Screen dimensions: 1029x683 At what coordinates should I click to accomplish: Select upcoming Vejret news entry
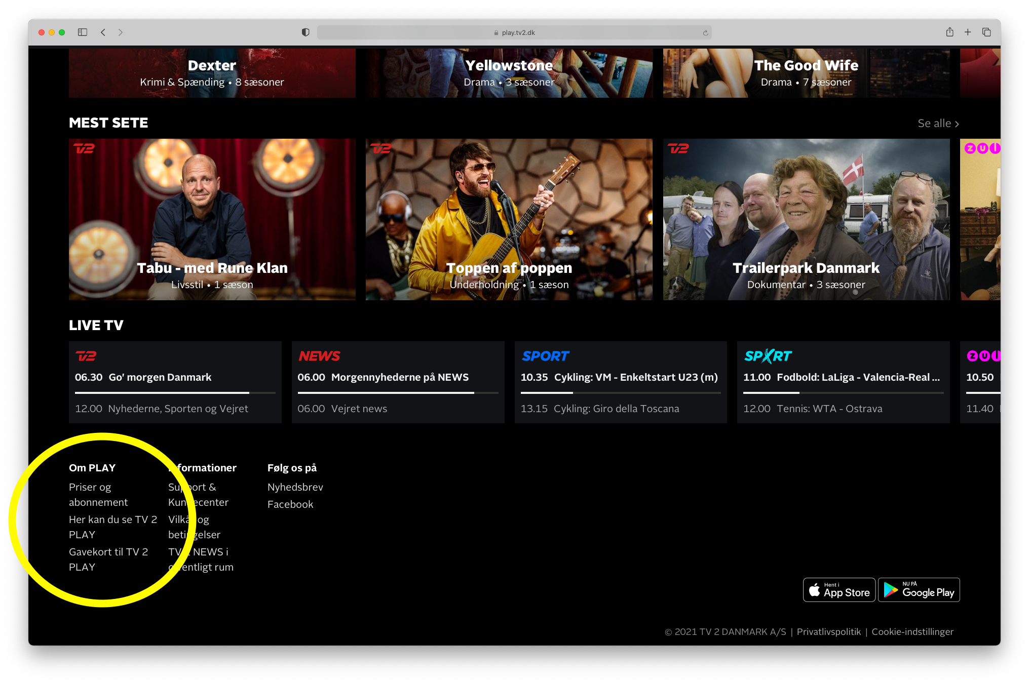[x=342, y=409]
